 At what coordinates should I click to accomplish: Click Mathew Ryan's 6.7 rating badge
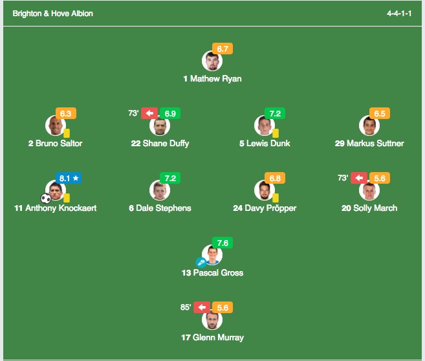223,49
